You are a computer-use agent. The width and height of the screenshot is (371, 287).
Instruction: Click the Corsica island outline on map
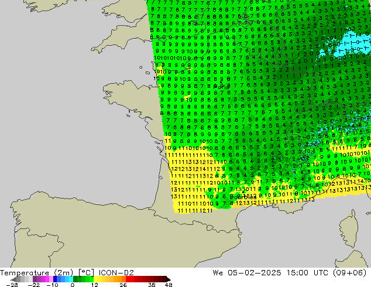click(349, 228)
